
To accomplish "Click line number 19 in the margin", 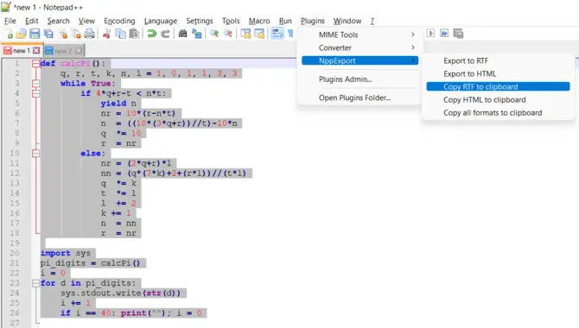I will click(15, 243).
